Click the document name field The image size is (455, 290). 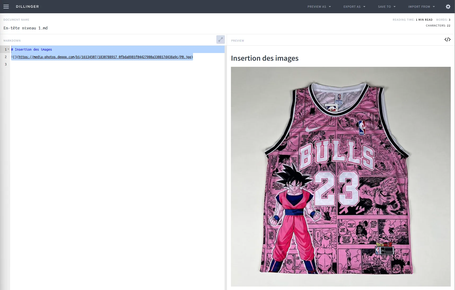26,28
